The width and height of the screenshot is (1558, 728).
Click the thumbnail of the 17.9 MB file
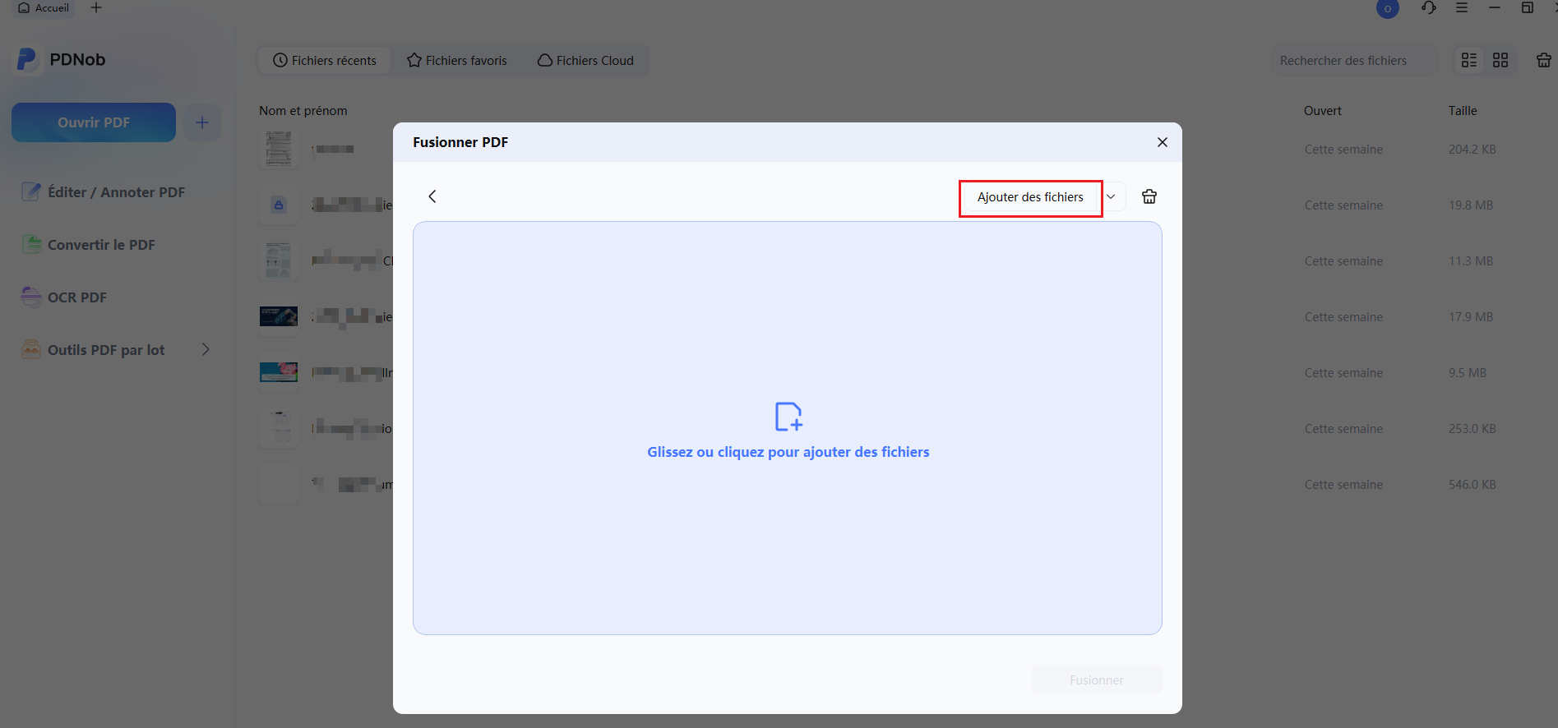pos(279,316)
